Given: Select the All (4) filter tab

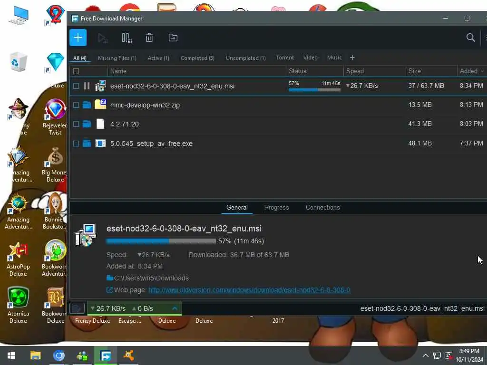Looking at the screenshot, I should point(80,58).
